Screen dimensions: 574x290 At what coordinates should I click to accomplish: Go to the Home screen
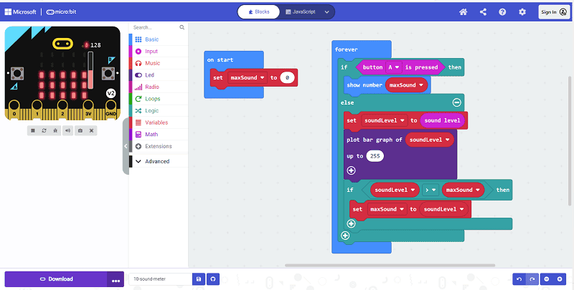point(463,12)
